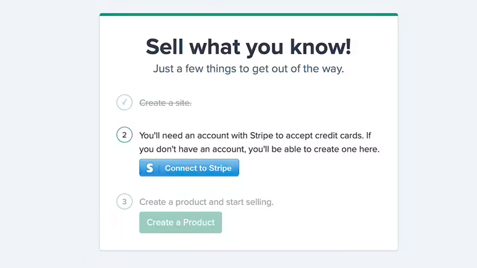Image resolution: width=477 pixels, height=268 pixels.
Task: Click the completed step checkmark circle
Action: tap(124, 102)
